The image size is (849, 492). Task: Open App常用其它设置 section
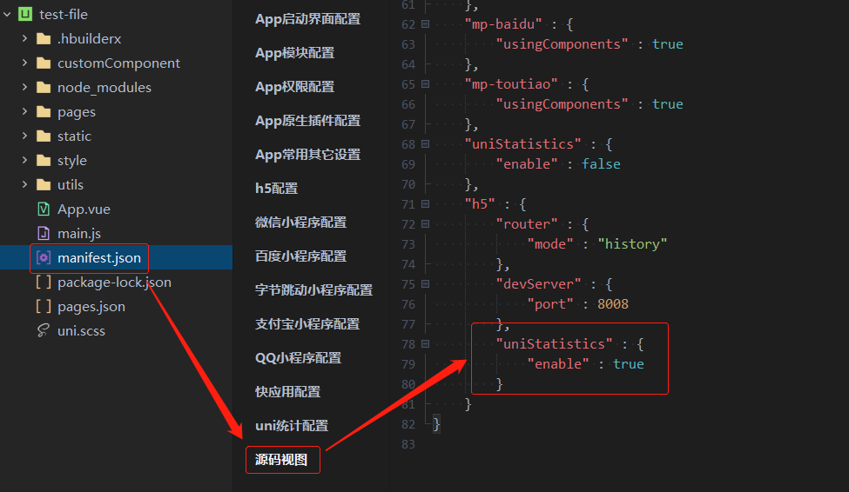click(307, 155)
